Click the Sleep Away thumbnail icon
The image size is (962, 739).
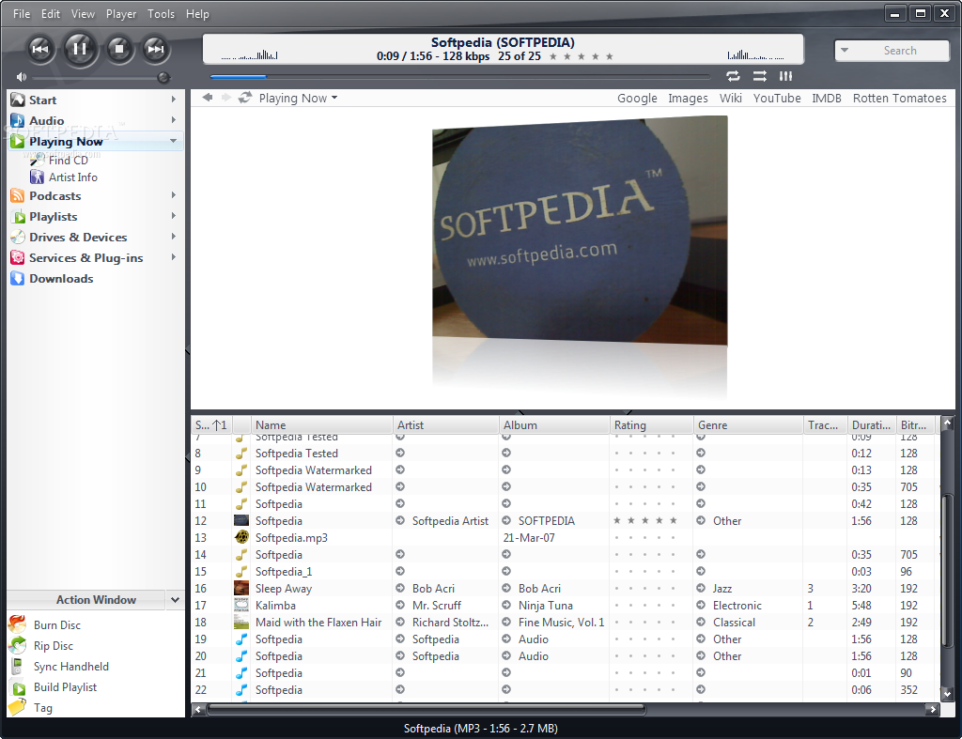(241, 588)
